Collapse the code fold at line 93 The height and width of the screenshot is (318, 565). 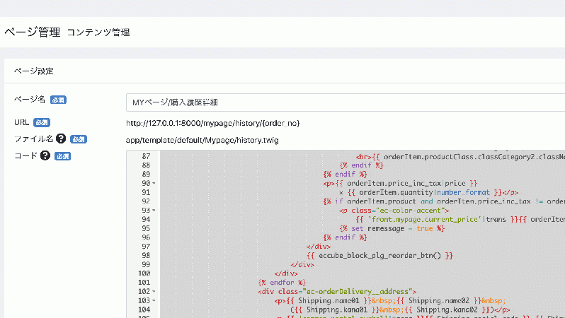(x=154, y=211)
